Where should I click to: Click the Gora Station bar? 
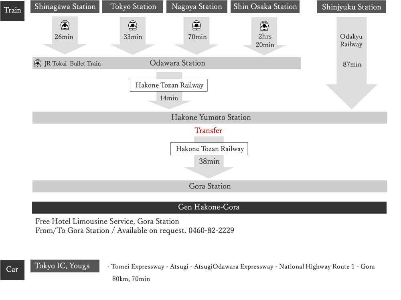(x=210, y=186)
